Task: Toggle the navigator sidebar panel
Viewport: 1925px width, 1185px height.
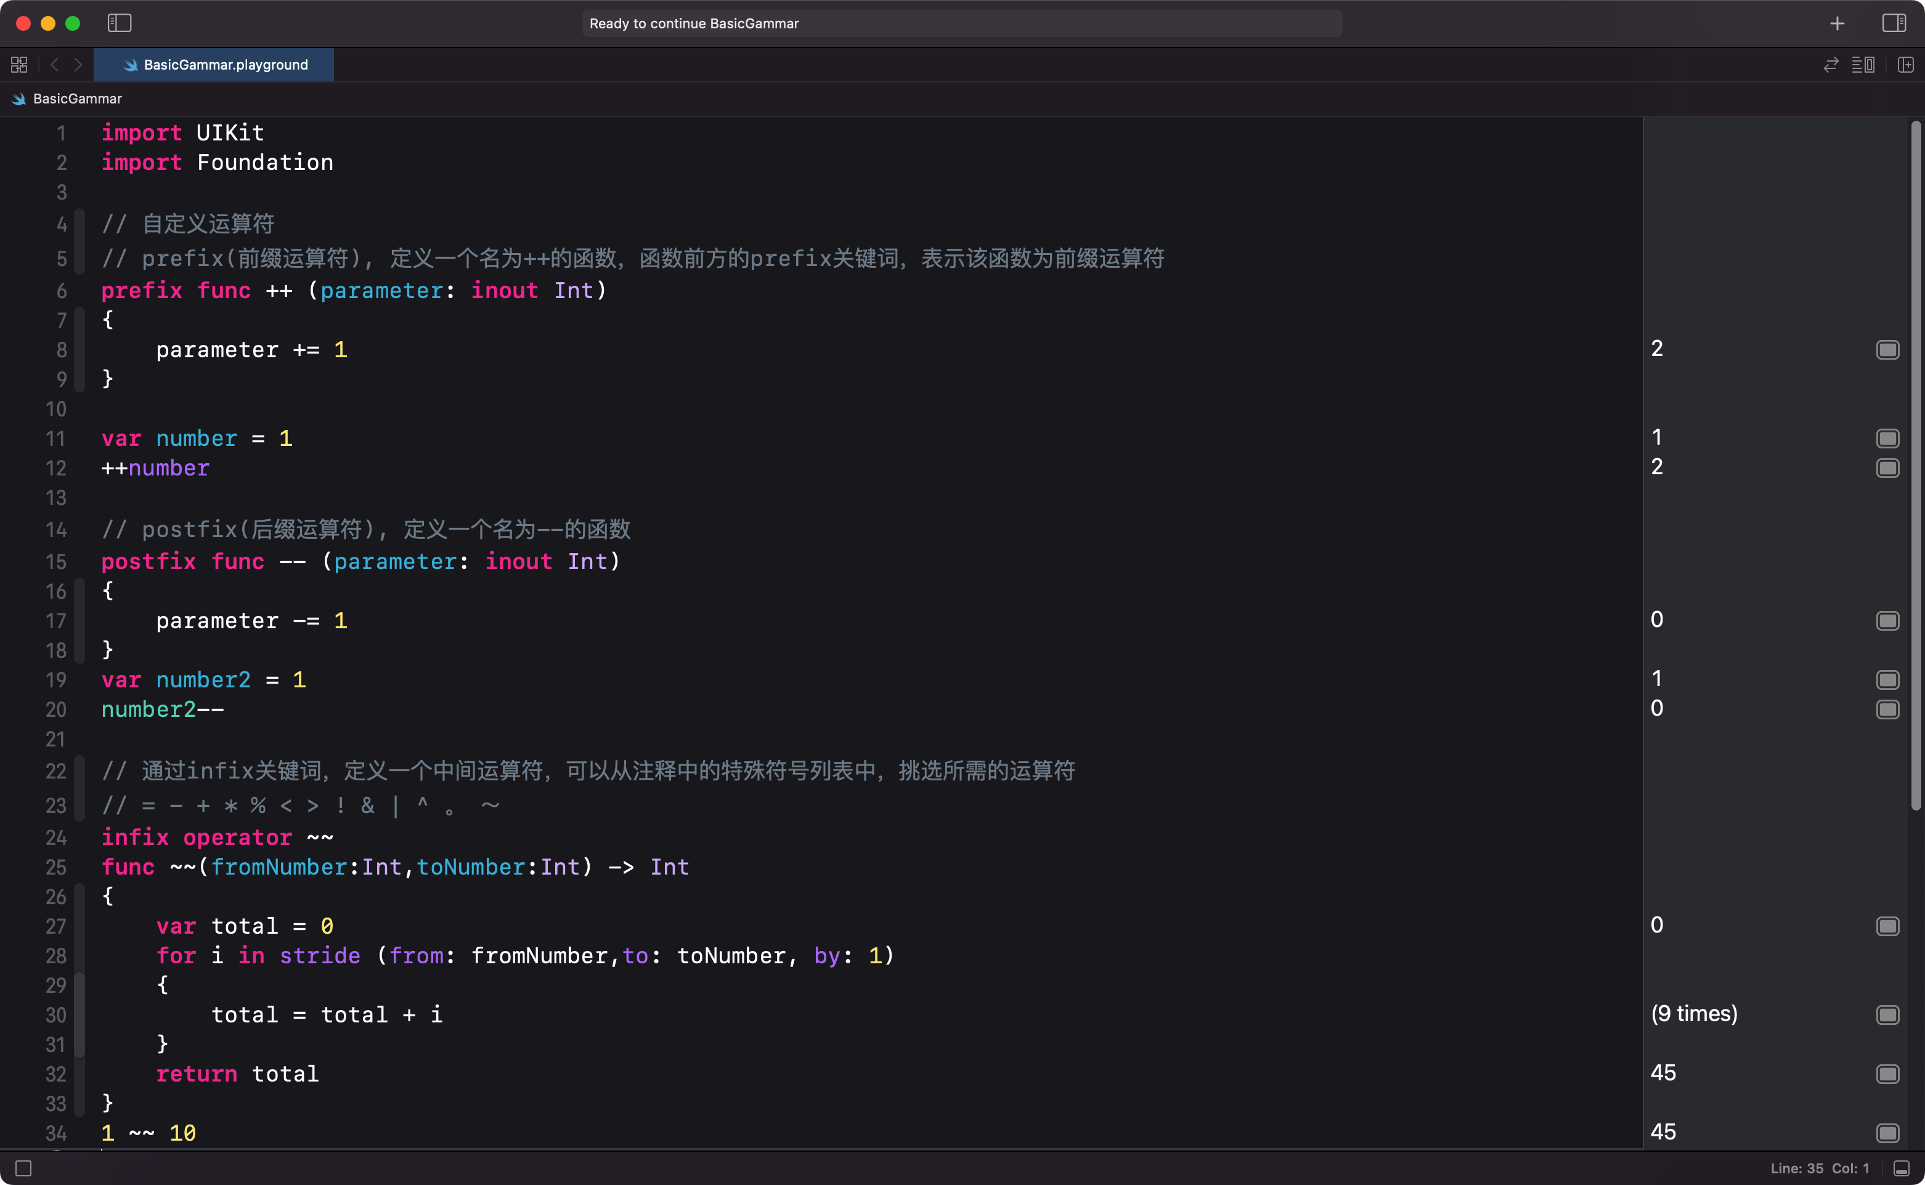Action: pos(119,23)
